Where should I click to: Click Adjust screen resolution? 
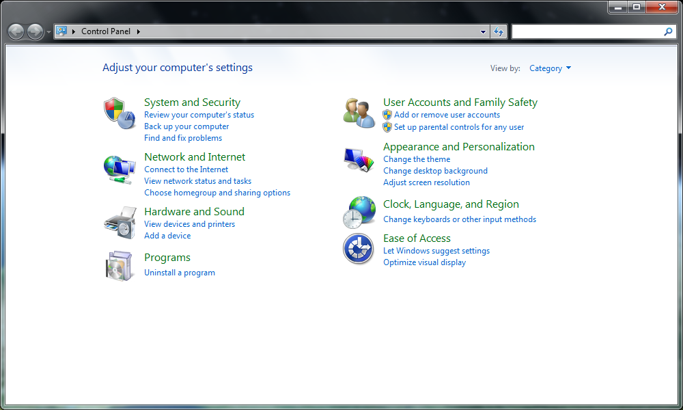pyautogui.click(x=426, y=182)
